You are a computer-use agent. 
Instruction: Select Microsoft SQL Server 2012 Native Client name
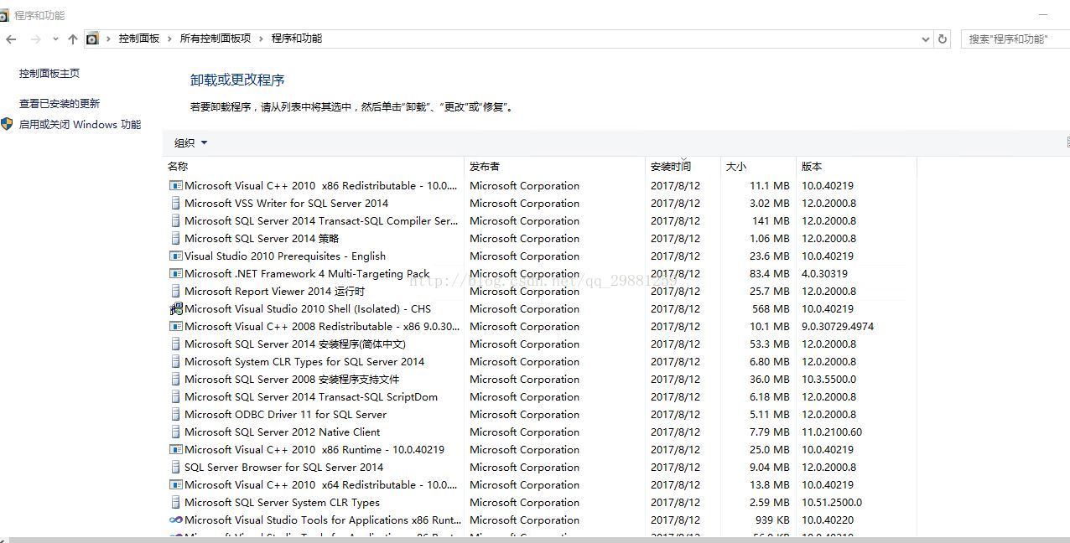(282, 432)
